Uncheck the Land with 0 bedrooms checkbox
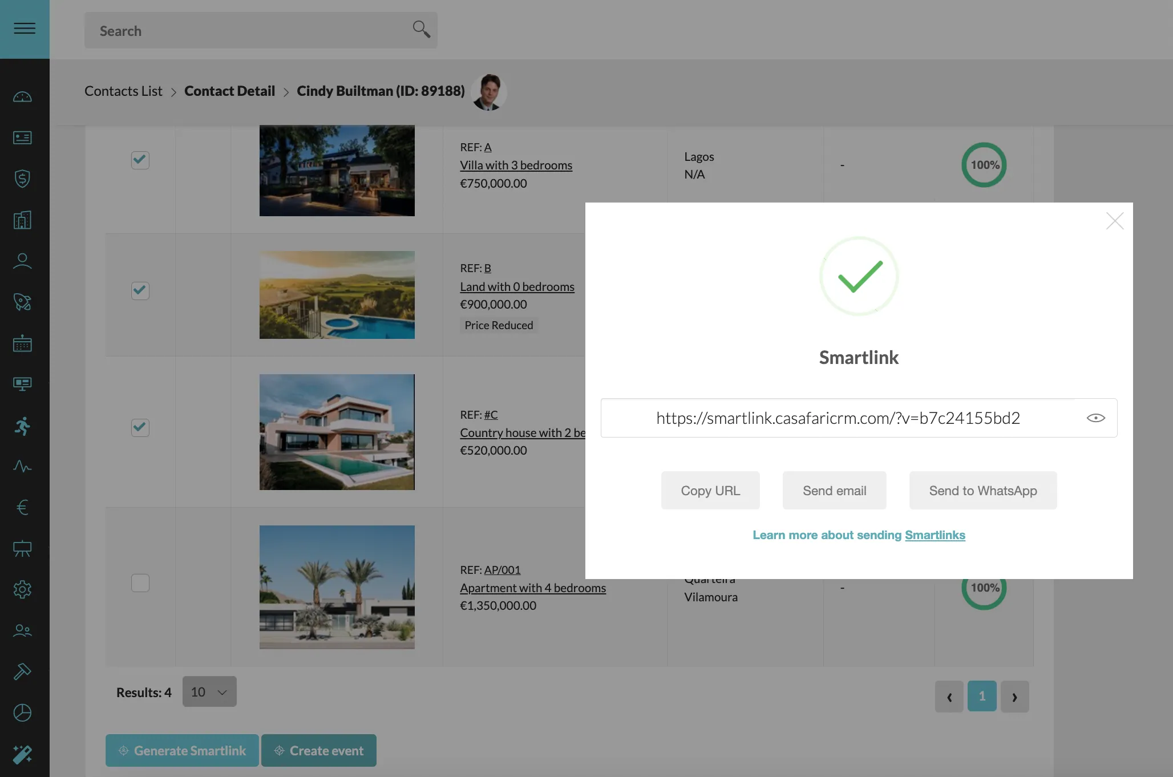 pos(140,290)
